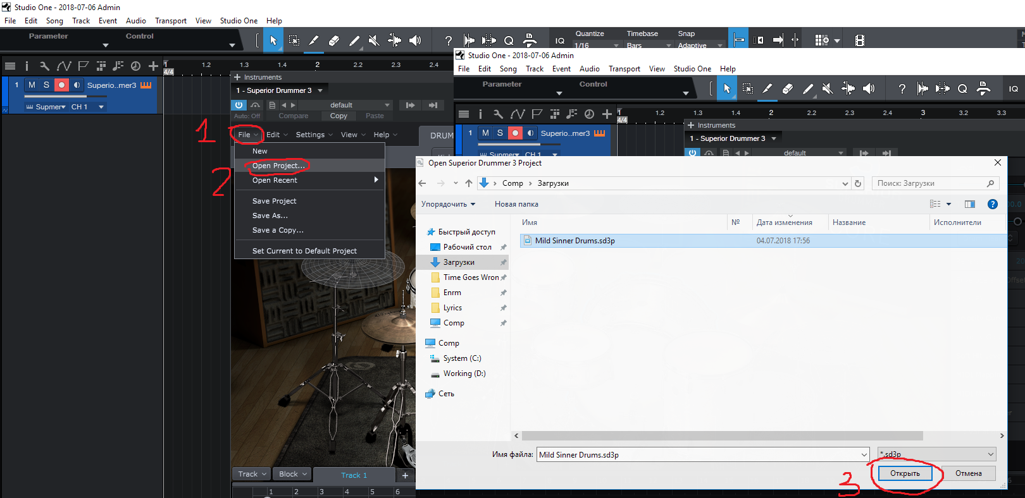Viewport: 1025px width, 498px height.
Task: Toggle plugin power button in left plugin header
Action: coord(239,105)
